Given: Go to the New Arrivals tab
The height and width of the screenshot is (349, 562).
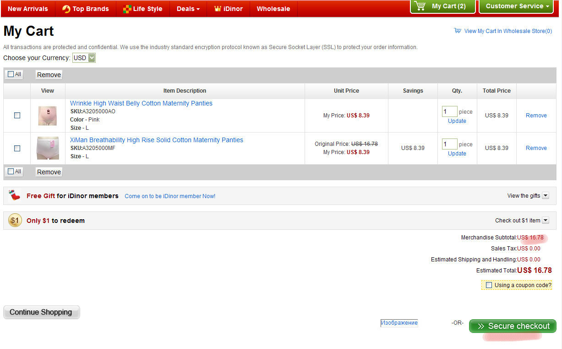Looking at the screenshot, I should [x=28, y=9].
